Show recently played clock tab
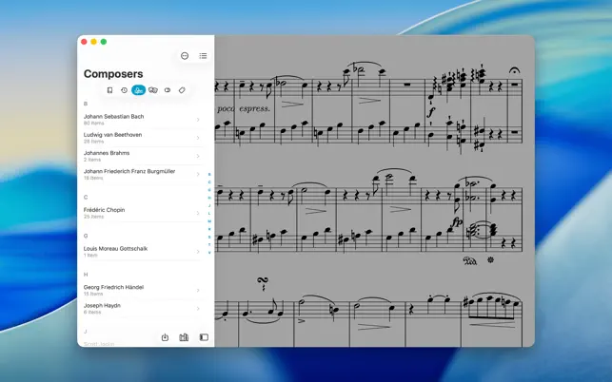Screen dimensions: 612x382 click(x=124, y=90)
